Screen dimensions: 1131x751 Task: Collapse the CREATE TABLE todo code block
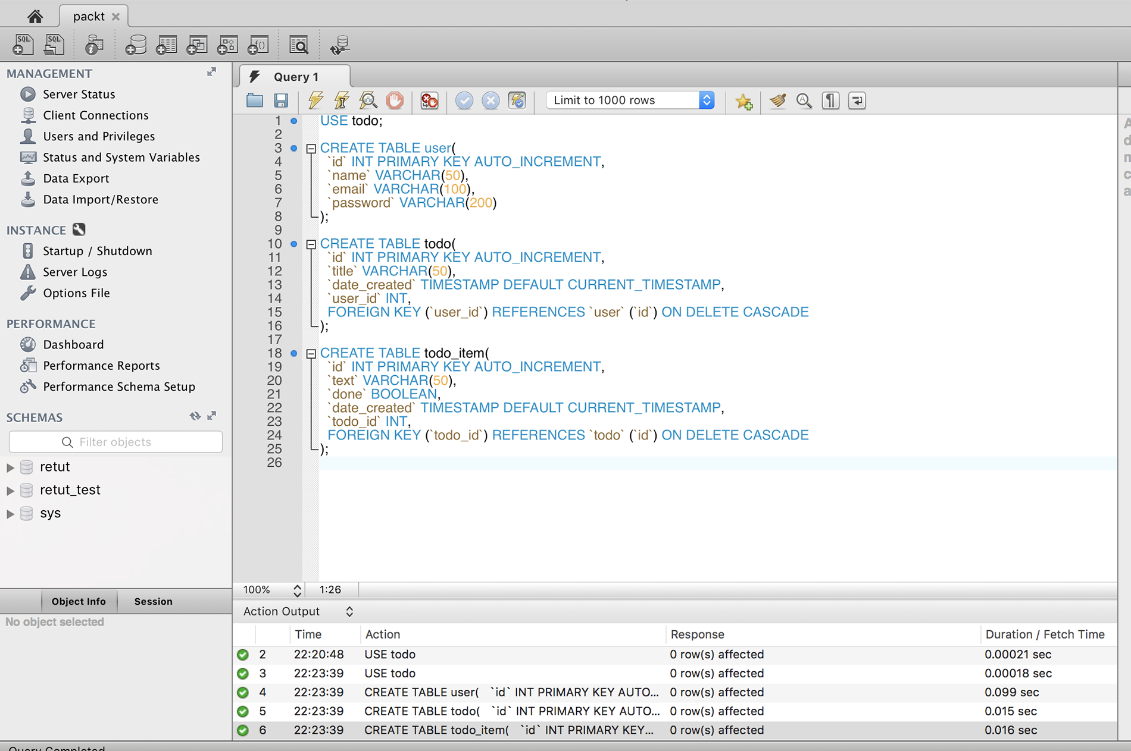tap(311, 244)
